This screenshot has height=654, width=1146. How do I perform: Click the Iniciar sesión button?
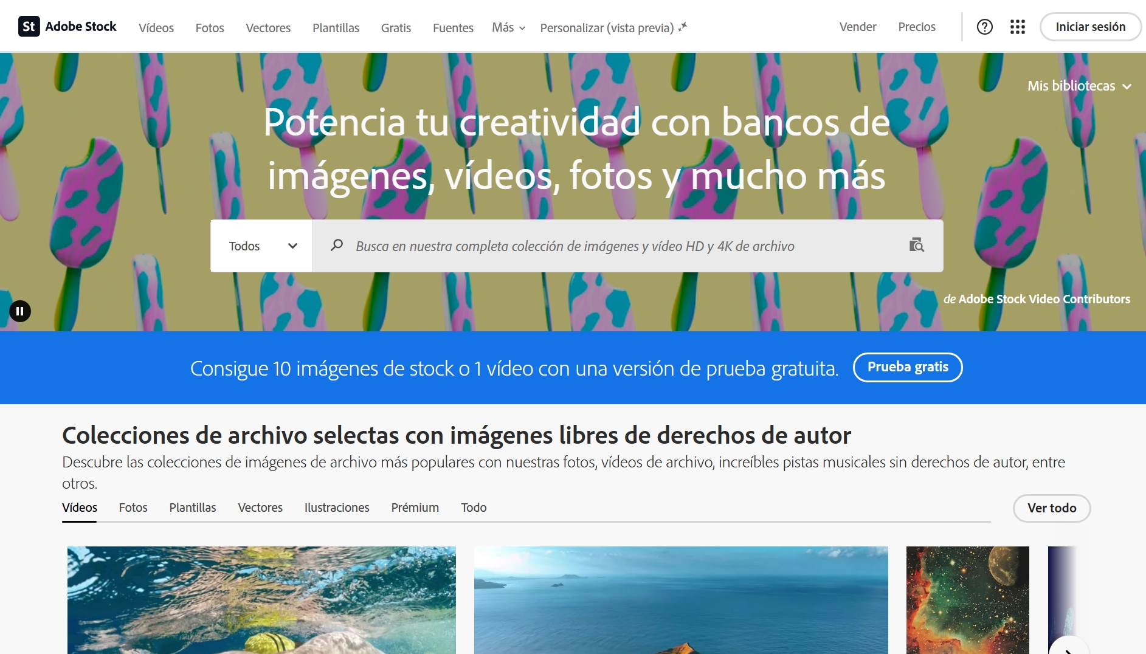[x=1090, y=27]
